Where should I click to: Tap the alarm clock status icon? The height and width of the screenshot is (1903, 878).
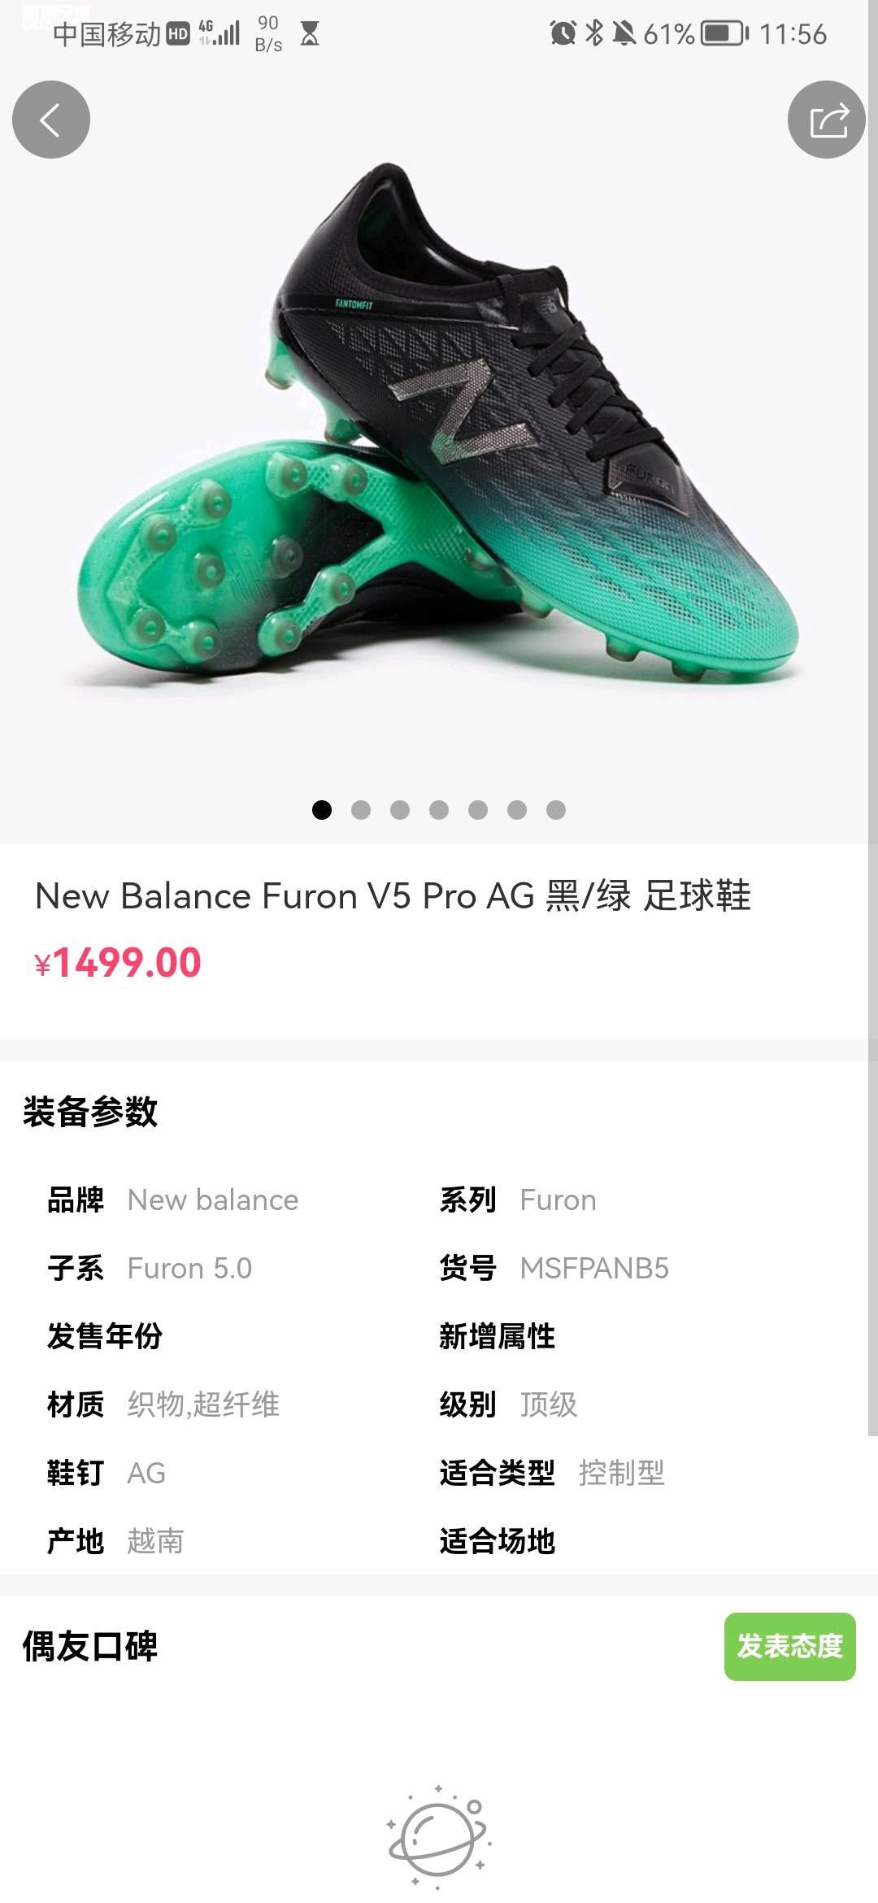point(563,33)
